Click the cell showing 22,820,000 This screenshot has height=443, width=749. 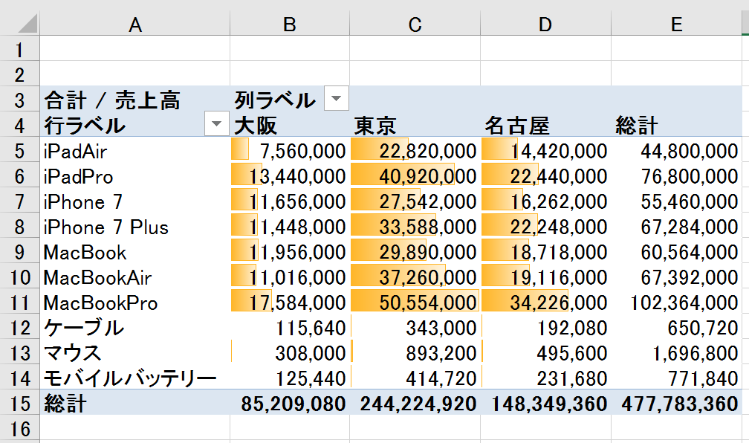click(415, 149)
